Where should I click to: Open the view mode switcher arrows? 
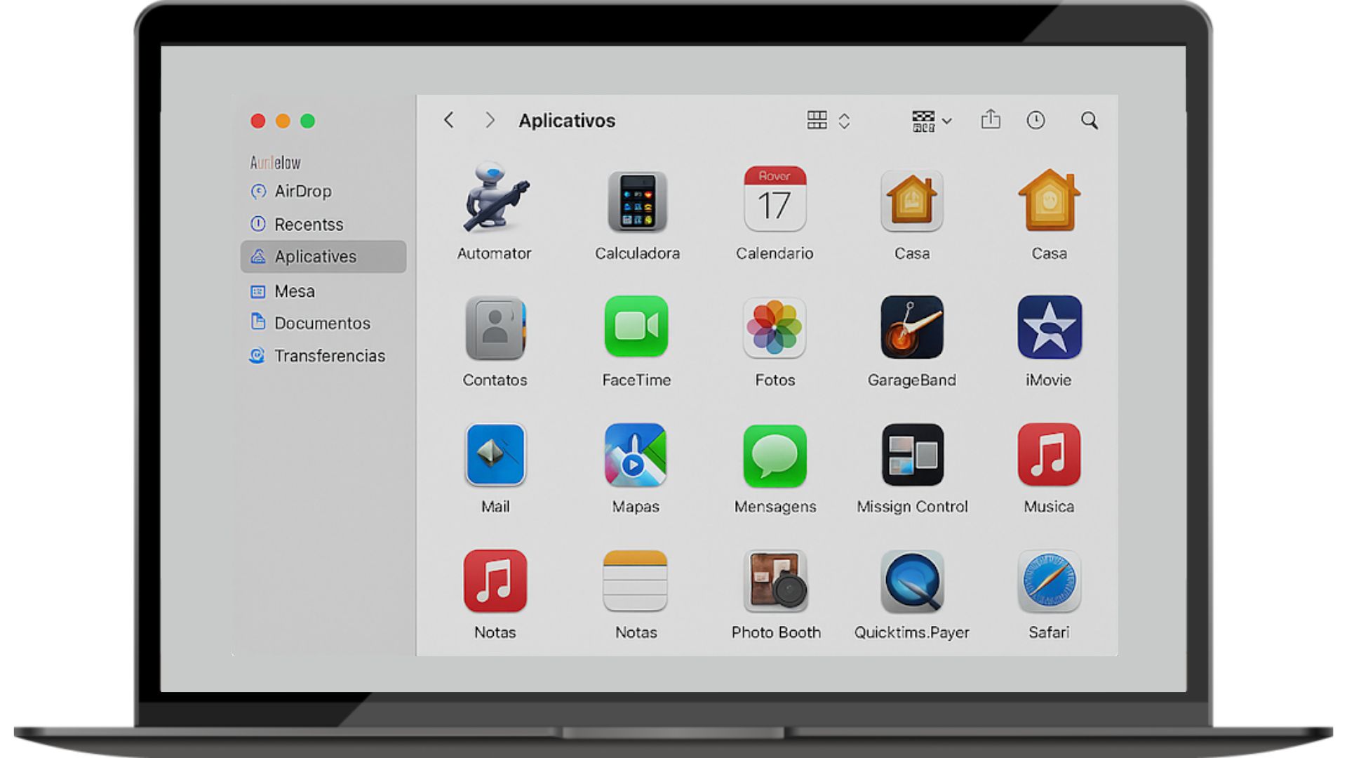point(844,121)
